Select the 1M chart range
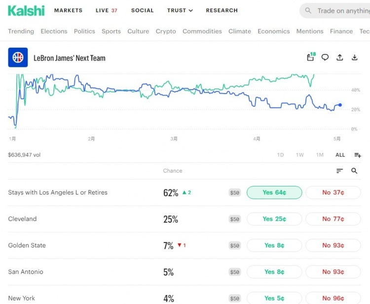 coord(320,155)
